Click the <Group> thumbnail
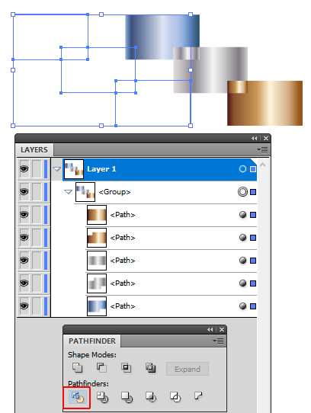 (85, 192)
